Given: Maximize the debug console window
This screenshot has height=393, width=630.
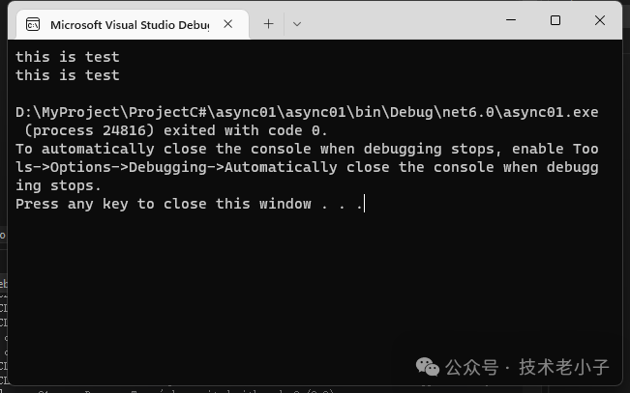Looking at the screenshot, I should pyautogui.click(x=555, y=20).
